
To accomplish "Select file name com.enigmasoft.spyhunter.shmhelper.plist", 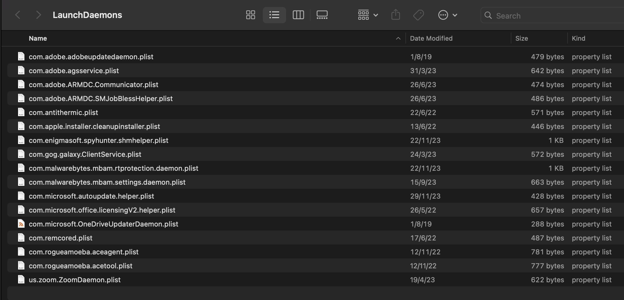I will coord(99,140).
